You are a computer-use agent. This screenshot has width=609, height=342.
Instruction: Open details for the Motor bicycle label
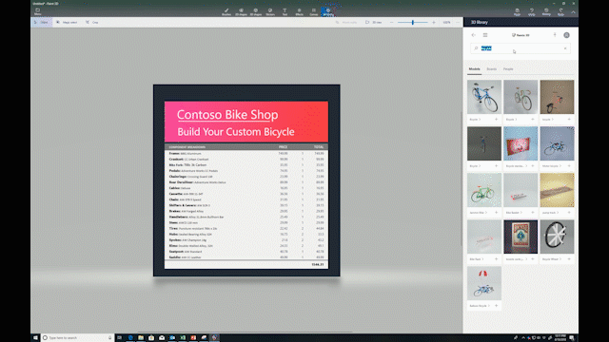coord(552,166)
